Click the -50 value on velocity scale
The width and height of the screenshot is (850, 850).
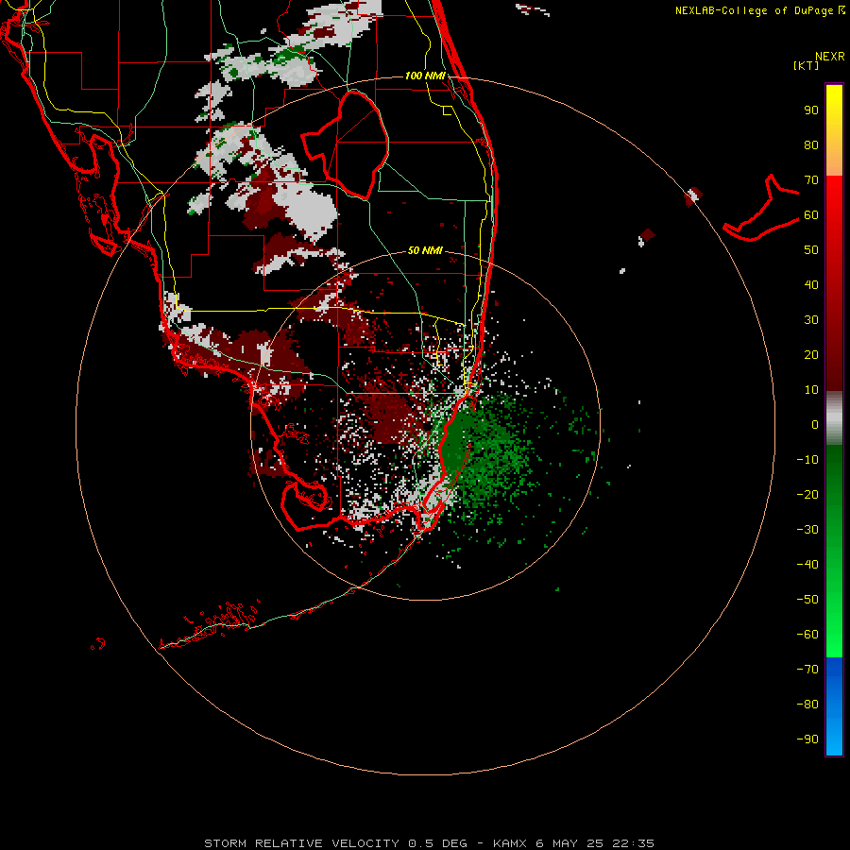[807, 600]
